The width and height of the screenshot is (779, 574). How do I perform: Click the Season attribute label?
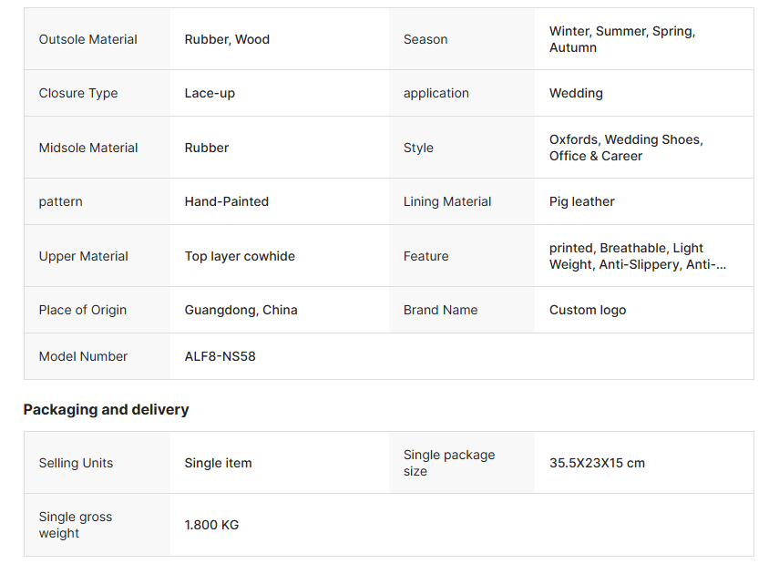point(425,39)
